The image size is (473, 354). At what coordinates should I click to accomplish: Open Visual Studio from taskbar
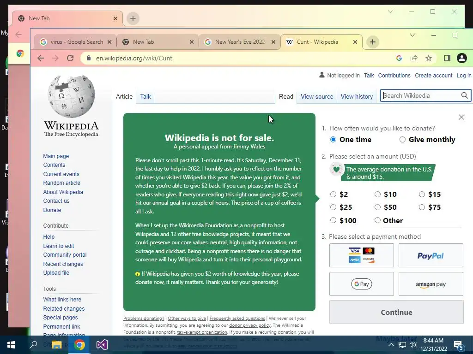click(102, 345)
